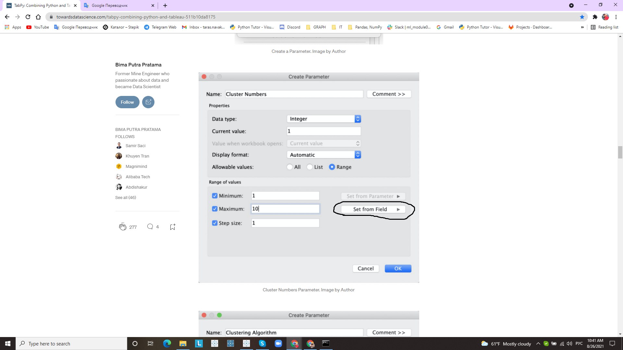
Task: Click the Cluster Numbers Name field
Action: (x=294, y=94)
